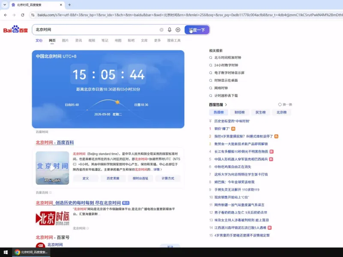Switch to the 图片 tab
The height and width of the screenshot is (257, 343).
(65, 40)
